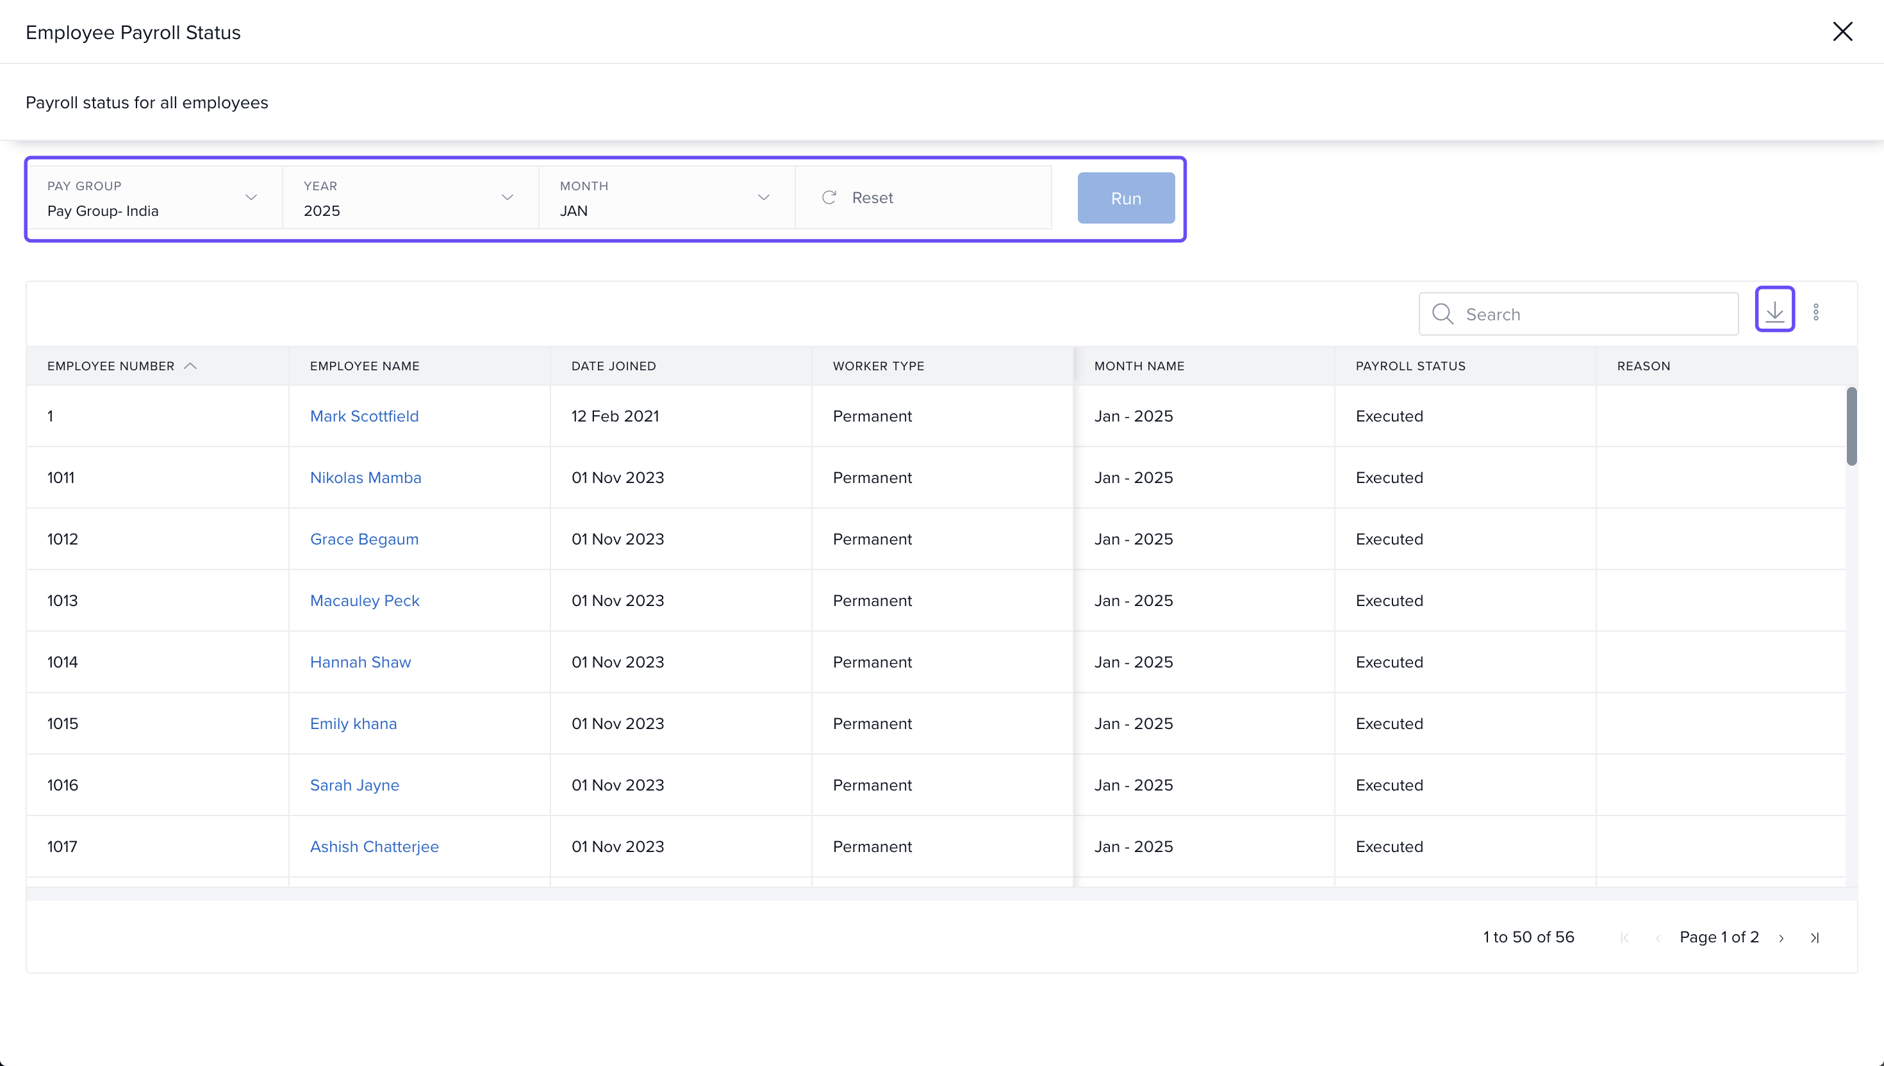This screenshot has width=1884, height=1066.
Task: Go to next page arrow
Action: (1781, 938)
